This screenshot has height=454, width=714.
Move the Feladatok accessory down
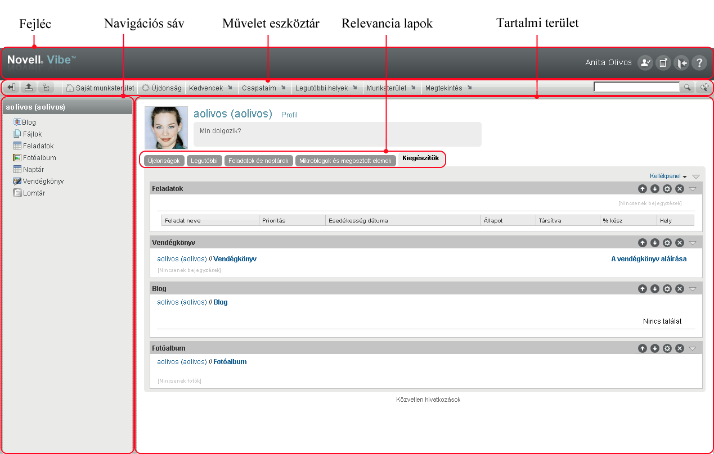pos(655,189)
